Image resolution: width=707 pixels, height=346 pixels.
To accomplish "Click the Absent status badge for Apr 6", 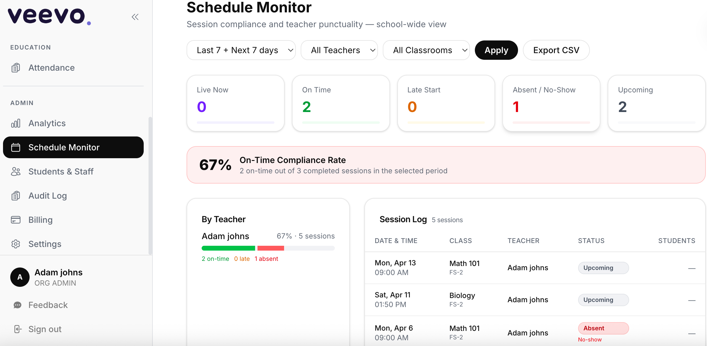I will (x=603, y=328).
